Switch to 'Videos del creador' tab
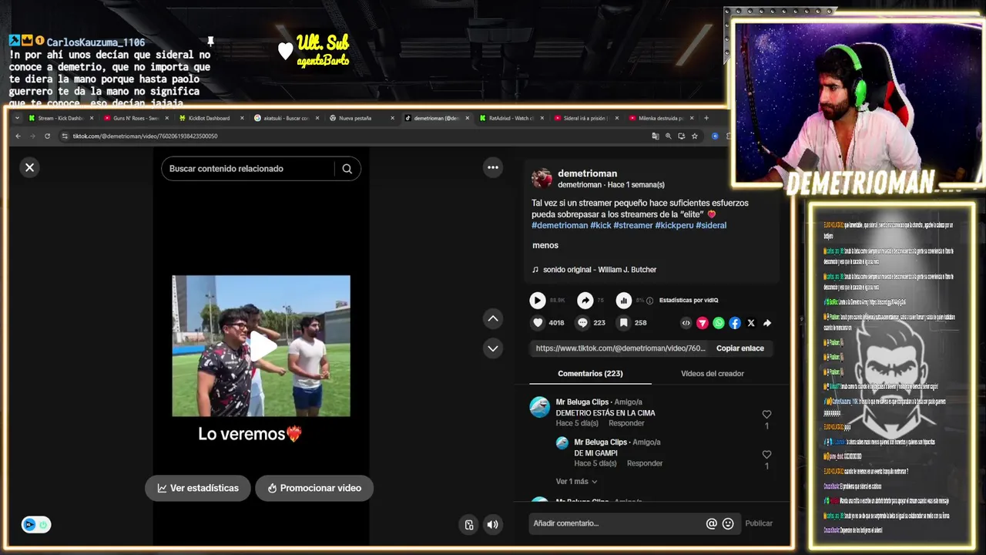 713,374
